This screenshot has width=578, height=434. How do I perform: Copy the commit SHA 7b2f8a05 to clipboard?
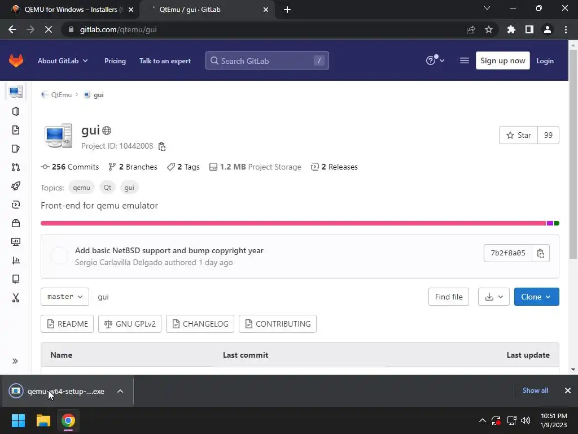(x=540, y=253)
